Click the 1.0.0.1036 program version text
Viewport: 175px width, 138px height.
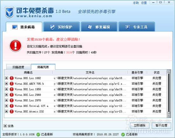click(x=27, y=135)
